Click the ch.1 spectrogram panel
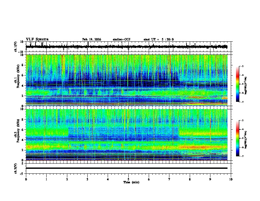The image size is (260, 201). [127, 80]
